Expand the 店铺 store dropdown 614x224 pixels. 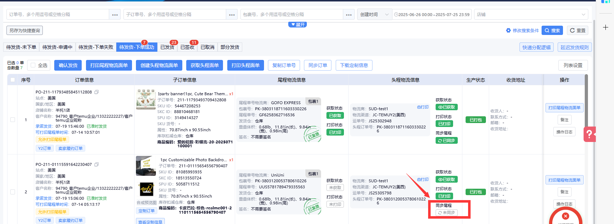(531, 15)
